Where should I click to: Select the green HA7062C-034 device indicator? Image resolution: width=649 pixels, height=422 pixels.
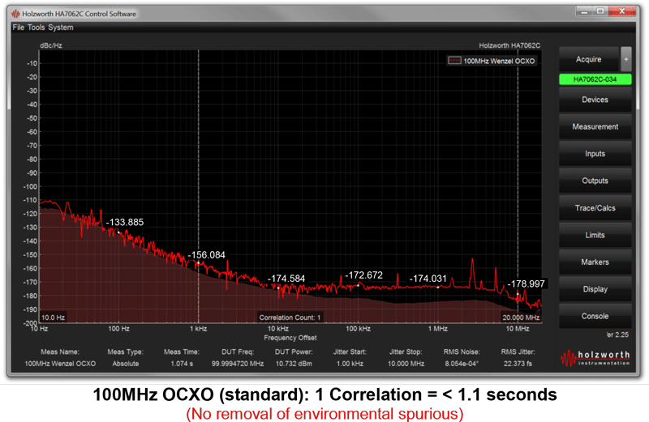[595, 79]
